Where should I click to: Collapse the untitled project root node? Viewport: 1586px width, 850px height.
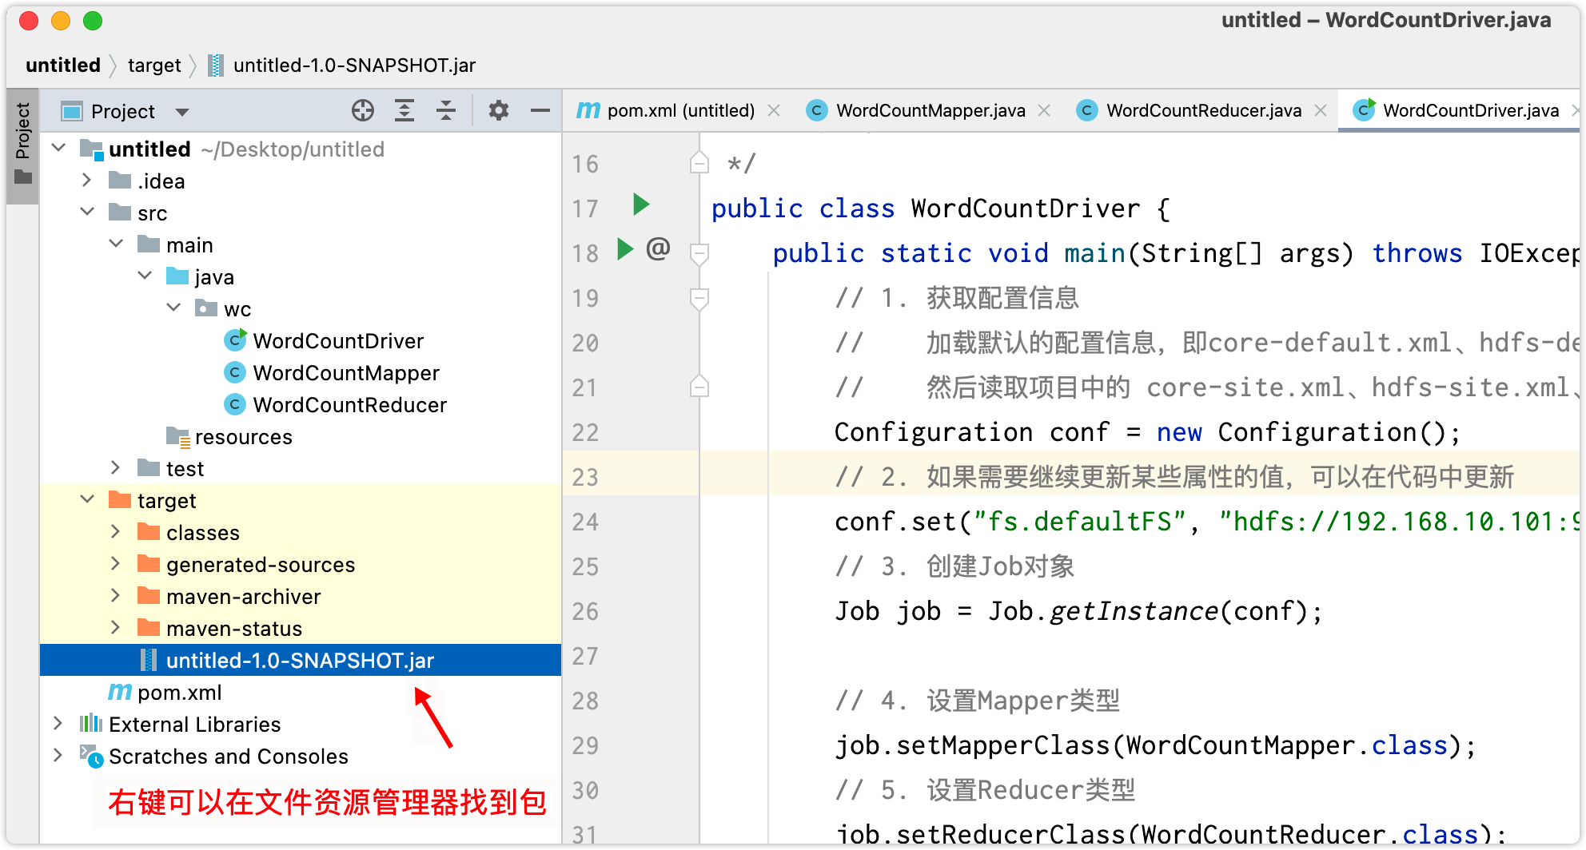[x=58, y=148]
